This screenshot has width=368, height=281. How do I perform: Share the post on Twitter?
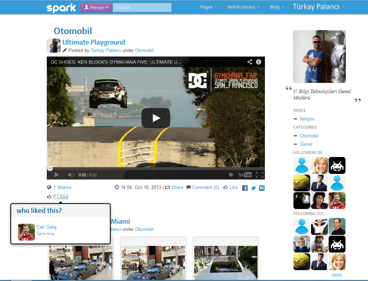click(253, 188)
